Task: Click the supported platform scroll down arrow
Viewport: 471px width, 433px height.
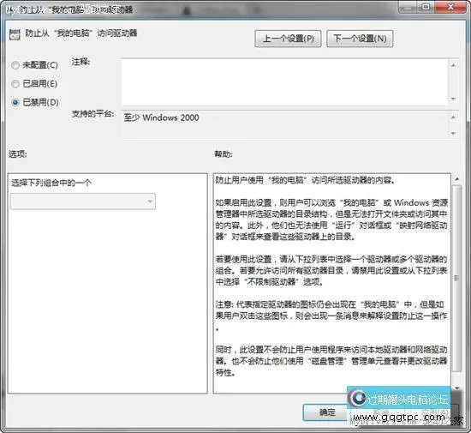Action: (x=453, y=133)
